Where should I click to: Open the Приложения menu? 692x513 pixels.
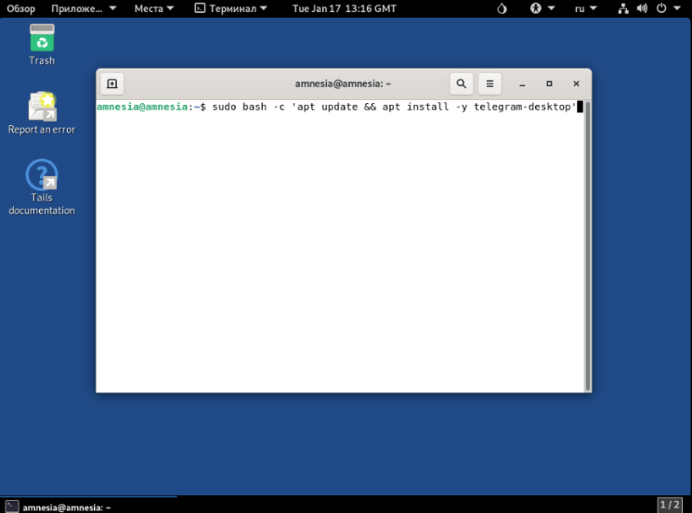(84, 8)
